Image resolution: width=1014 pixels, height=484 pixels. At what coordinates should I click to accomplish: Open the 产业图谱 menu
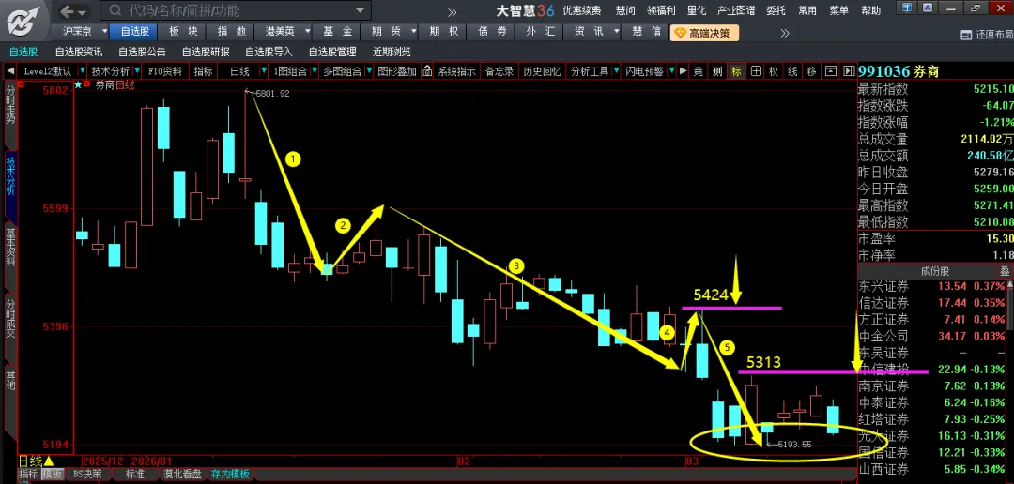[736, 10]
